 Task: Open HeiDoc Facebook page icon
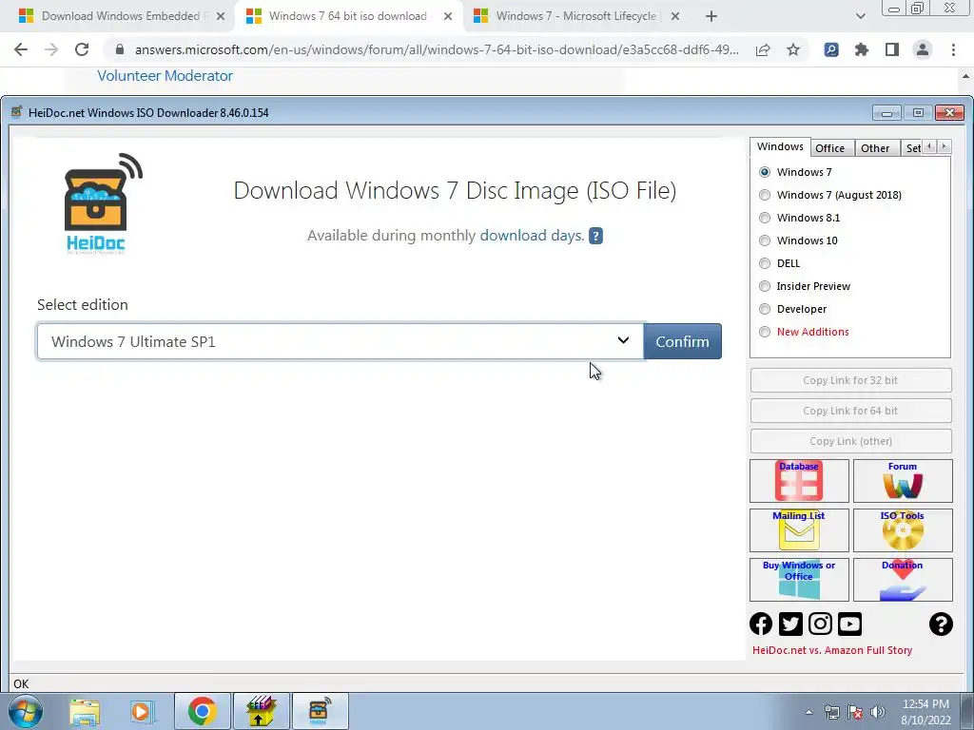[x=761, y=624]
